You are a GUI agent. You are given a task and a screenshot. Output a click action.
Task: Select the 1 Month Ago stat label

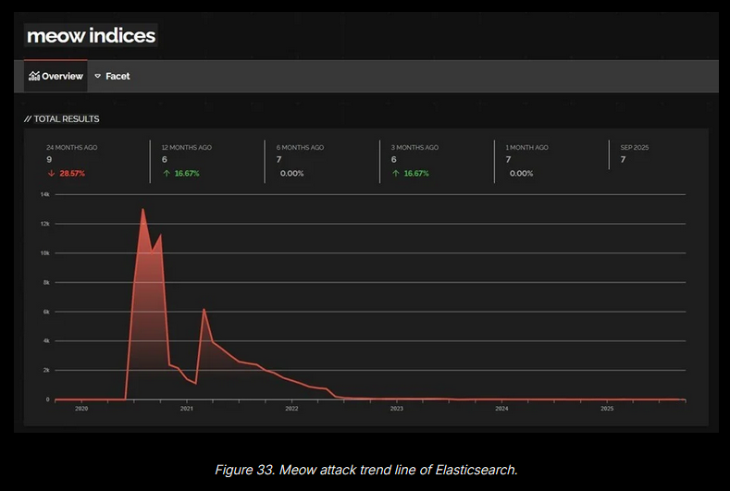click(527, 147)
